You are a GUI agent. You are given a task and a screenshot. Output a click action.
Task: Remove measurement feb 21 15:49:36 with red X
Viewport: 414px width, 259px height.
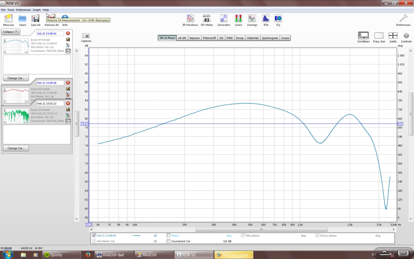coord(68,83)
